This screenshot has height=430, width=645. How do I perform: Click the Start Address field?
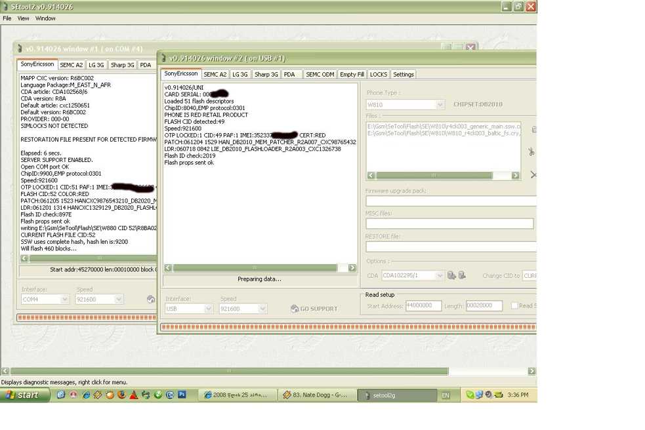coord(423,305)
